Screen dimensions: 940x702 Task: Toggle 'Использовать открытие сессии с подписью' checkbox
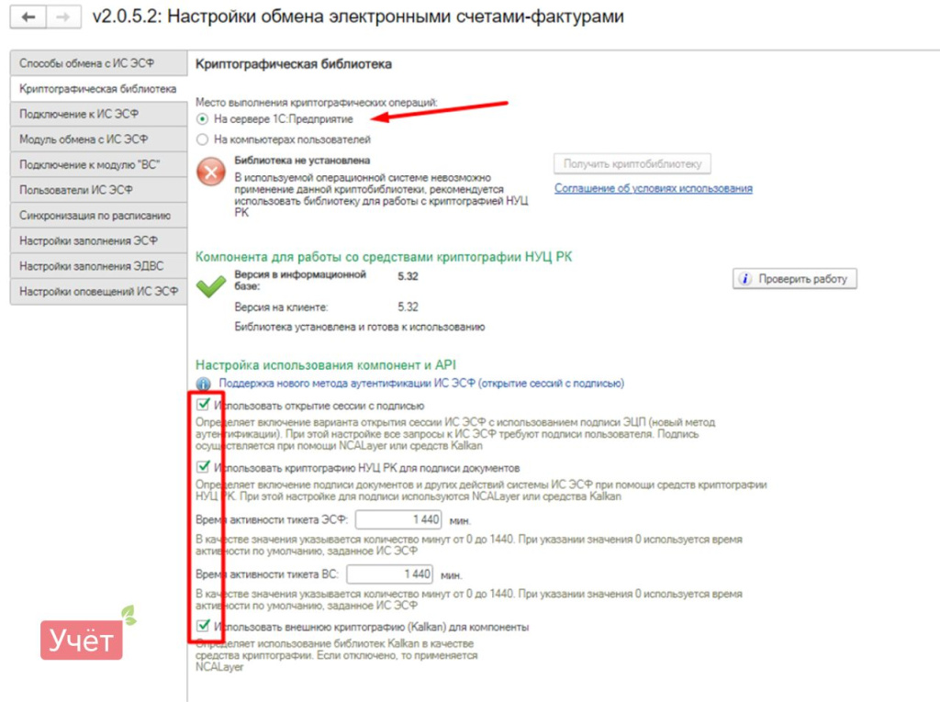[x=203, y=405]
